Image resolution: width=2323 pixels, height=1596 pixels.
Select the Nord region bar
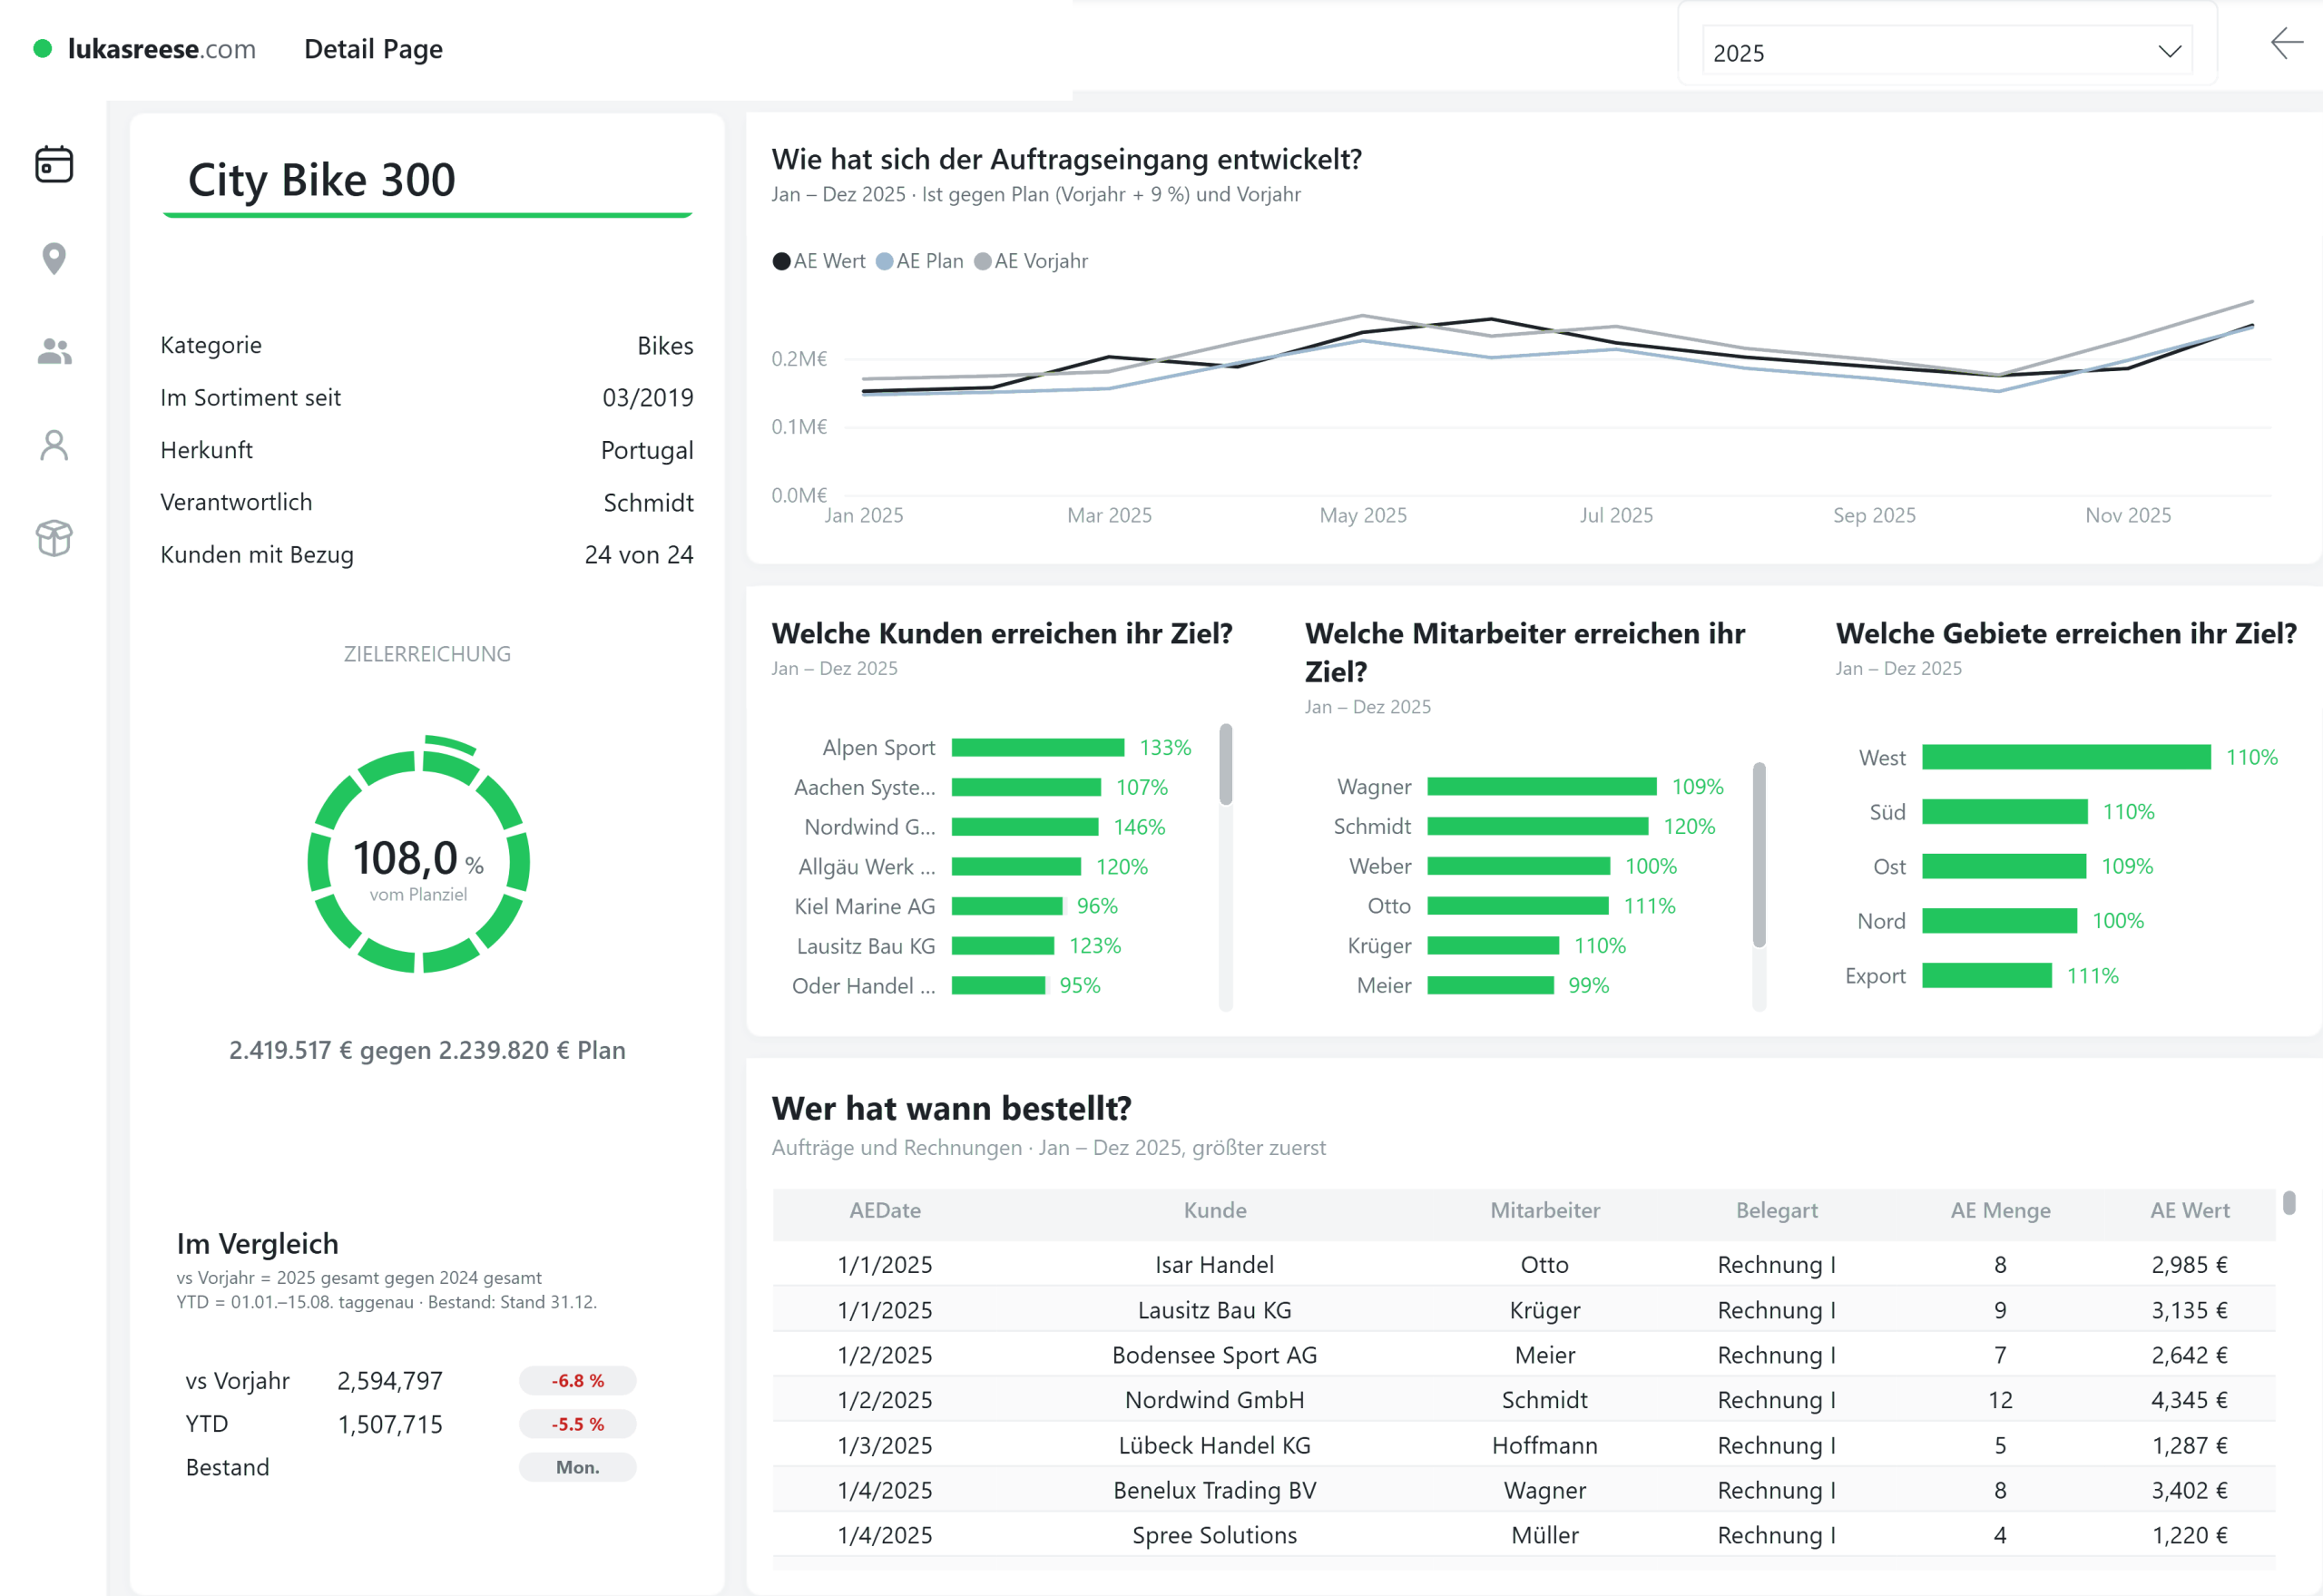(2000, 920)
